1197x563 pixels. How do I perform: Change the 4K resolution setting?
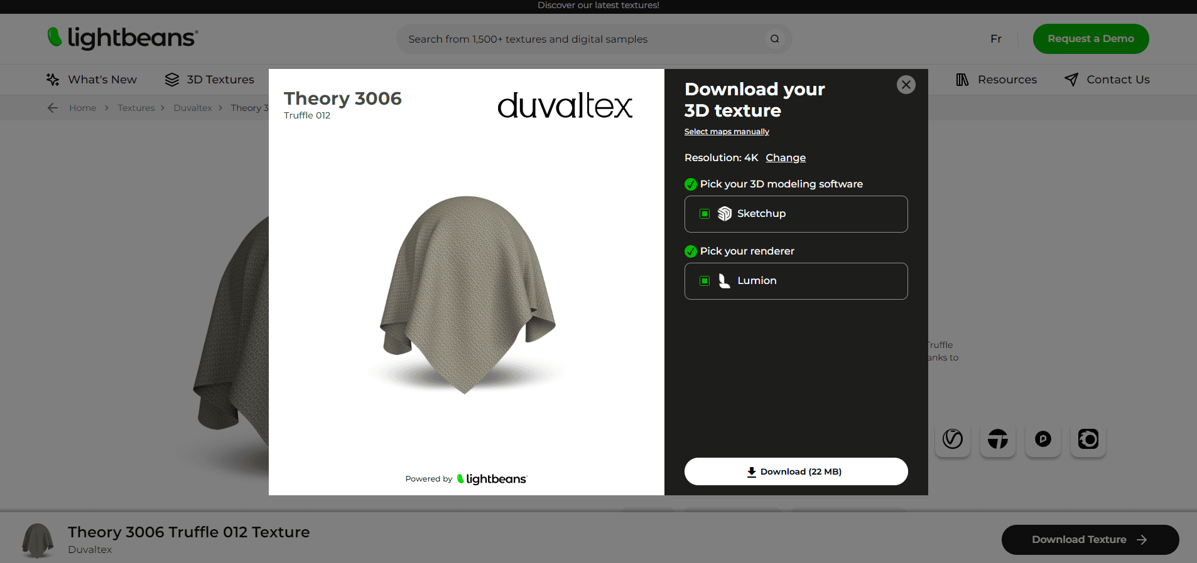[x=786, y=157]
